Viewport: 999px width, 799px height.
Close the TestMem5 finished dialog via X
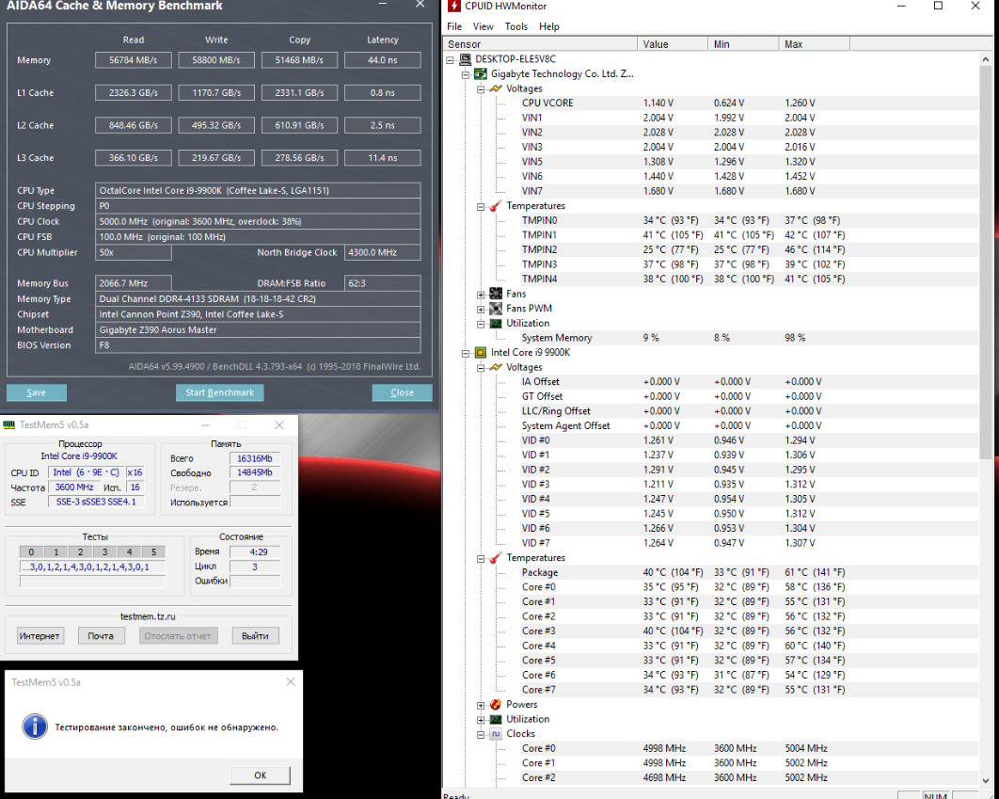click(291, 681)
